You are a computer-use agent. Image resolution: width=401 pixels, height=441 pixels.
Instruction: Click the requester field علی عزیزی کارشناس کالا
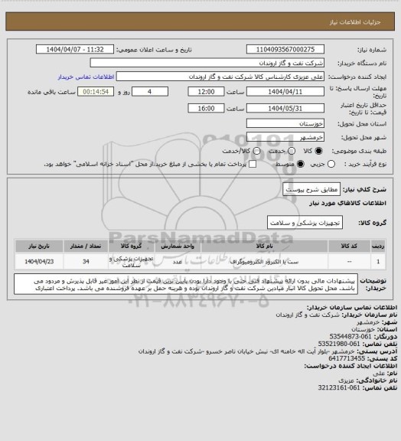(220, 77)
